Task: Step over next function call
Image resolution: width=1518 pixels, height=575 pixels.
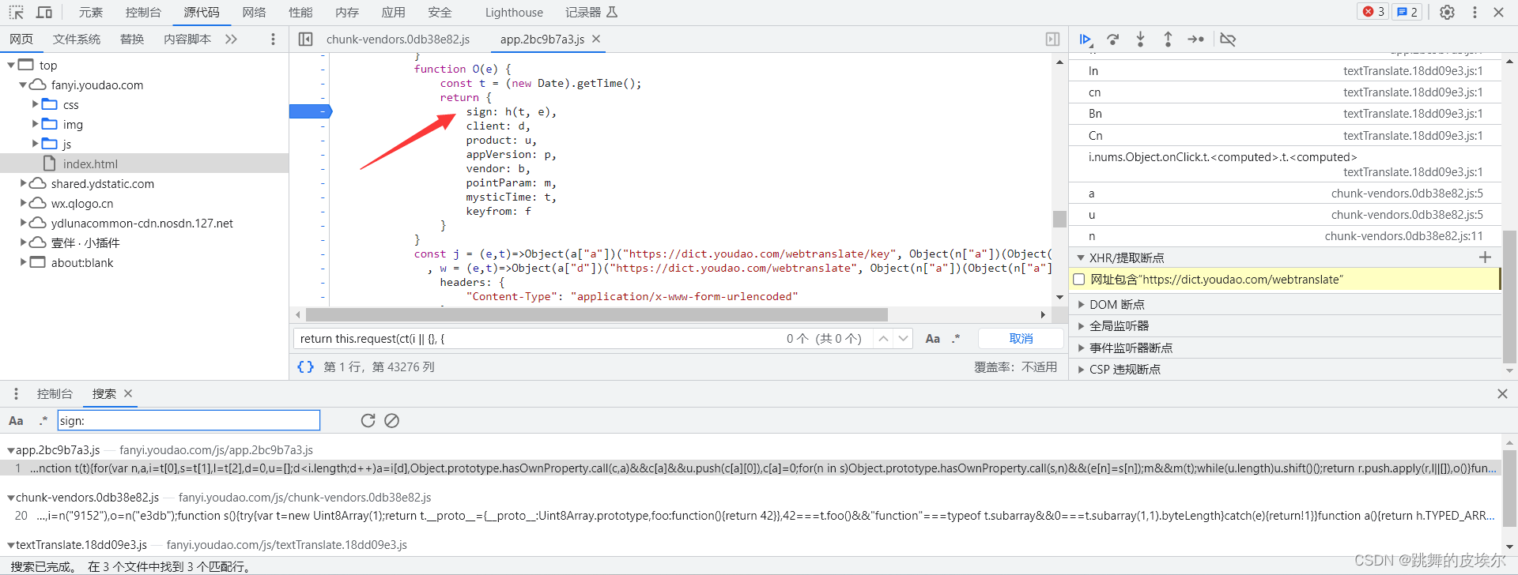Action: [x=1113, y=39]
